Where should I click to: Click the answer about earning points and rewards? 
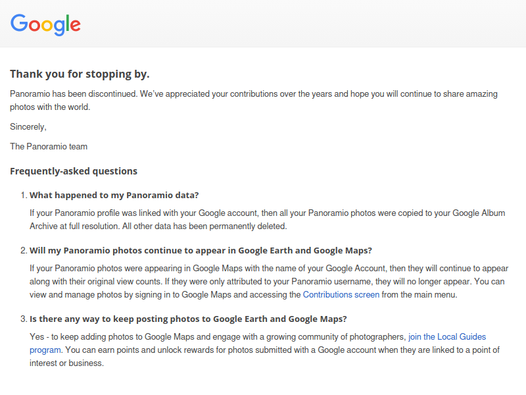point(265,350)
